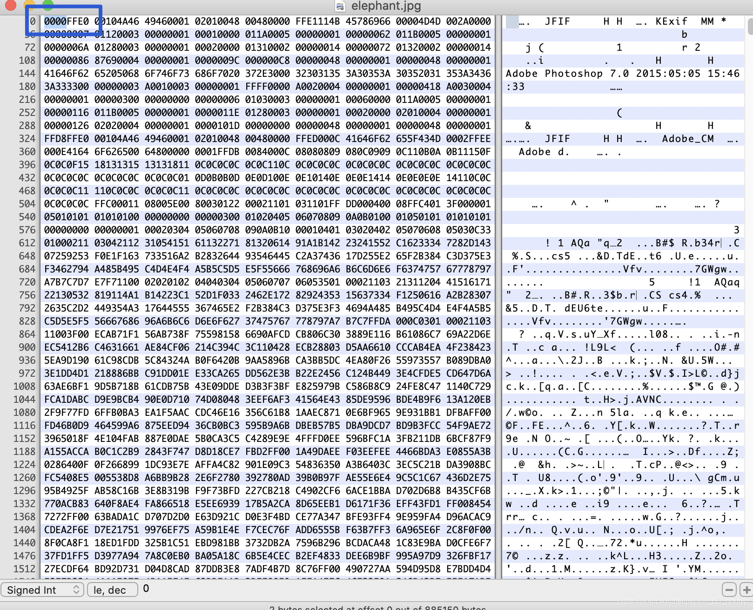Click hex word 000000C8
This screenshot has width=753, height=610.
coord(267,61)
